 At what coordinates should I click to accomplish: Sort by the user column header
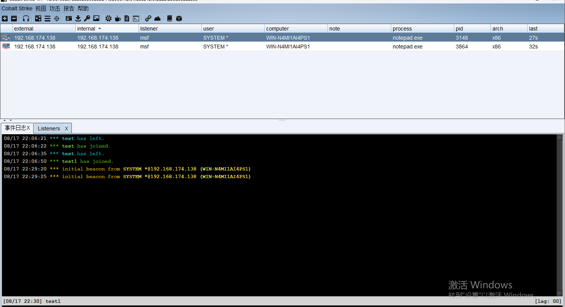pyautogui.click(x=233, y=29)
